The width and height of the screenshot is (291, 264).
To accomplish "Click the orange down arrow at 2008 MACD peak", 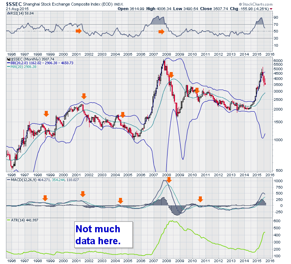I will 169,180.
